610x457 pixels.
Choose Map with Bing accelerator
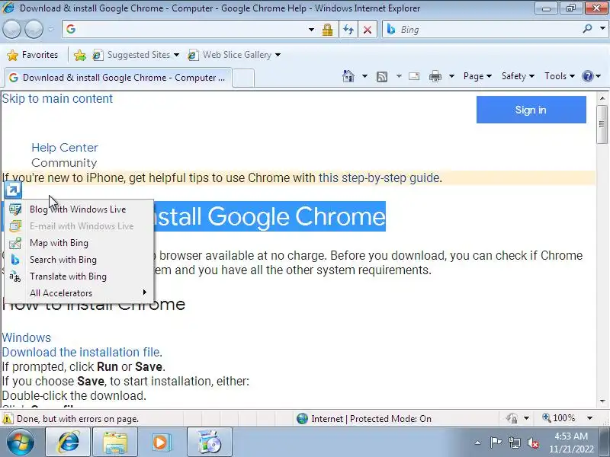(x=79, y=243)
